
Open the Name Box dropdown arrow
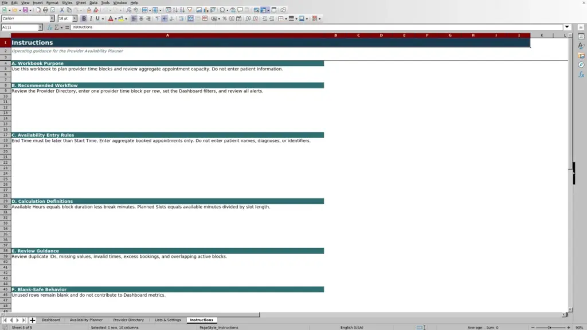click(41, 27)
